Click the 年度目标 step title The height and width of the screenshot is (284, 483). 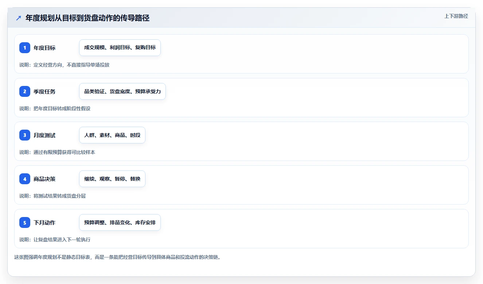(x=44, y=48)
